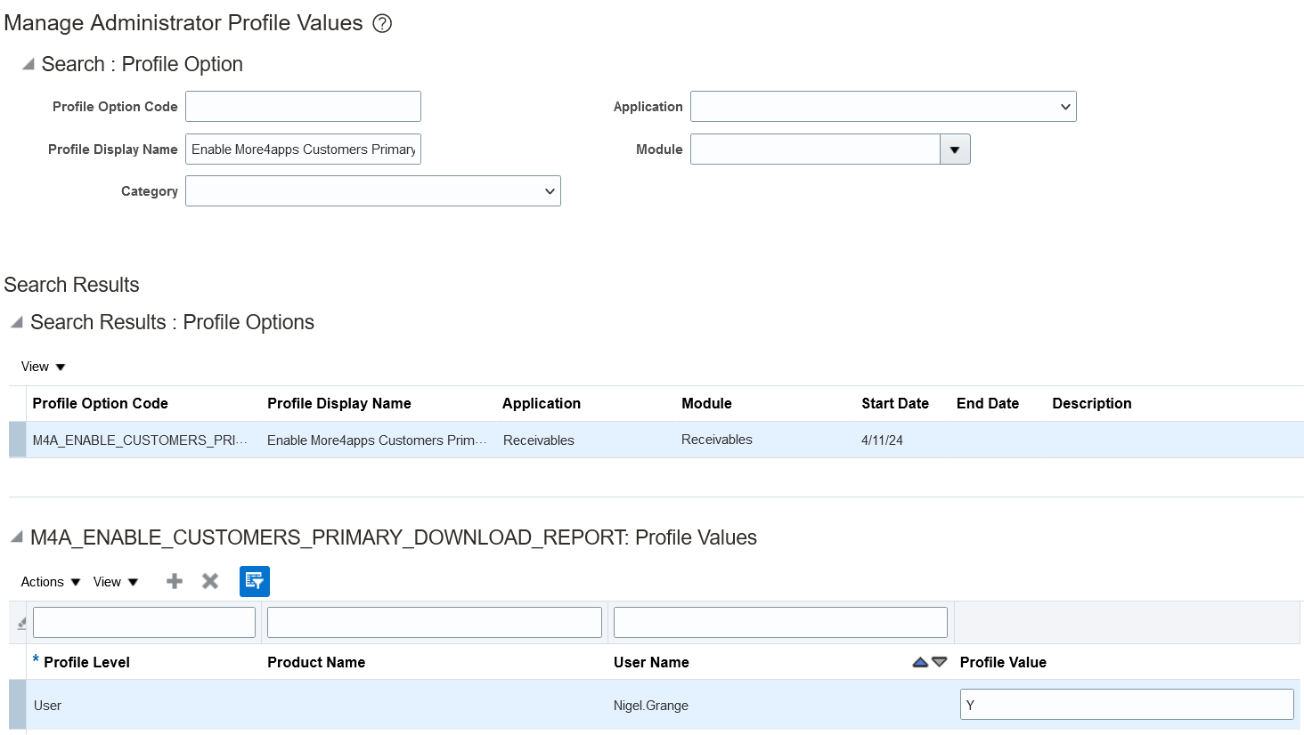1304x735 pixels.
Task: Click the Application column header
Action: point(542,403)
